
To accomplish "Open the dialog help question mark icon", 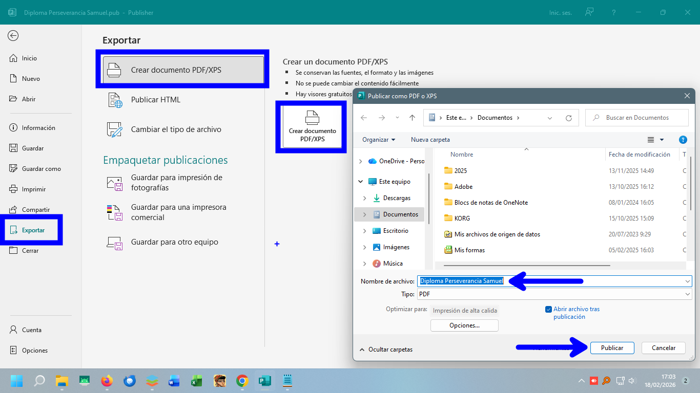I will point(683,140).
